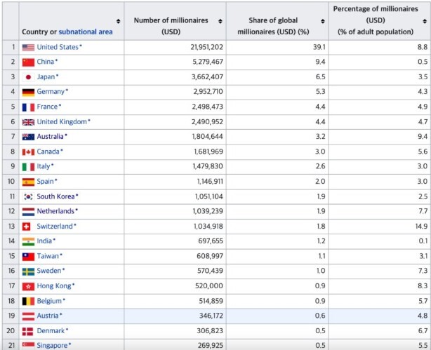Sort by Country or subnational area column
The image size is (431, 350).
click(x=118, y=21)
